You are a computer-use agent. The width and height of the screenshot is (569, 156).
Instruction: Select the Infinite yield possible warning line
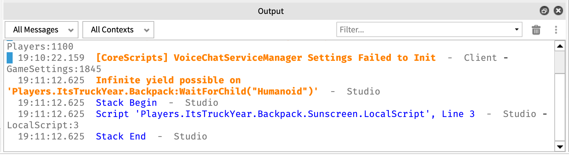(x=163, y=86)
